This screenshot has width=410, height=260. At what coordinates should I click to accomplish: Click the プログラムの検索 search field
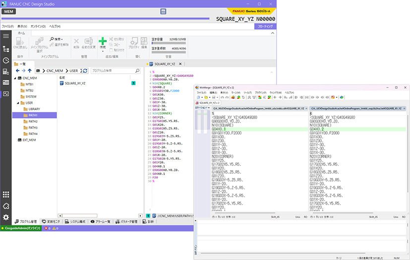pos(109,71)
